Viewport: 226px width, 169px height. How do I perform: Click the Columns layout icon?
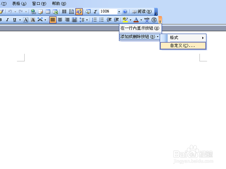pos(64,12)
